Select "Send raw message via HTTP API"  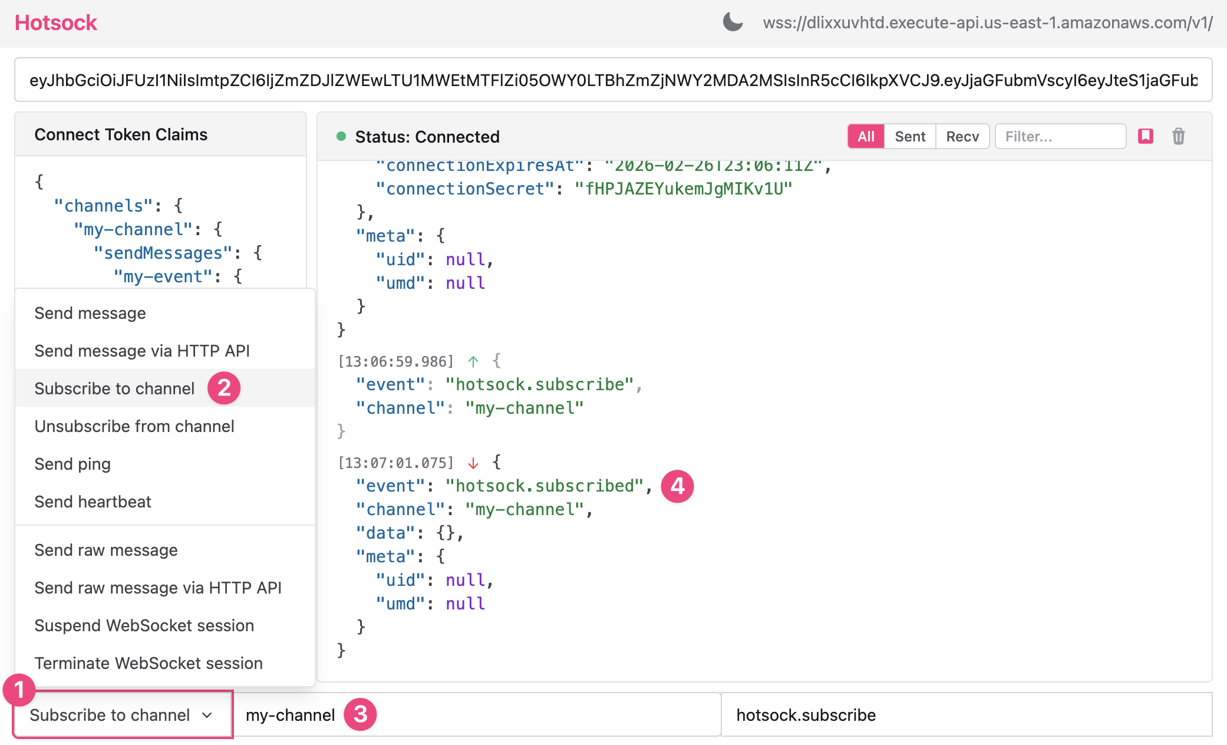(x=158, y=587)
